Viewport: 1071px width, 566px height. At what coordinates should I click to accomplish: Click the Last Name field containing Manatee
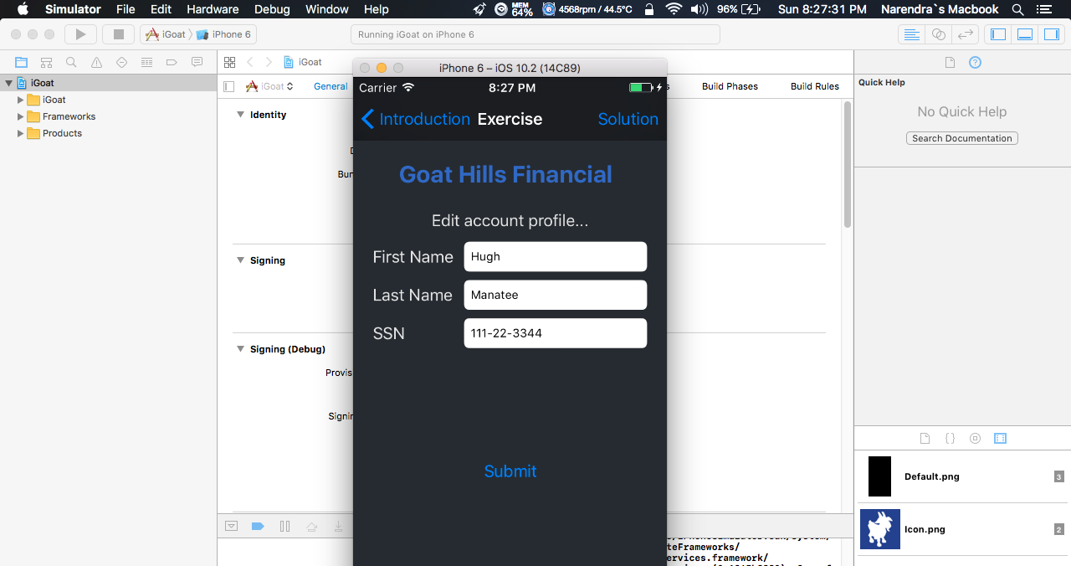pos(556,295)
